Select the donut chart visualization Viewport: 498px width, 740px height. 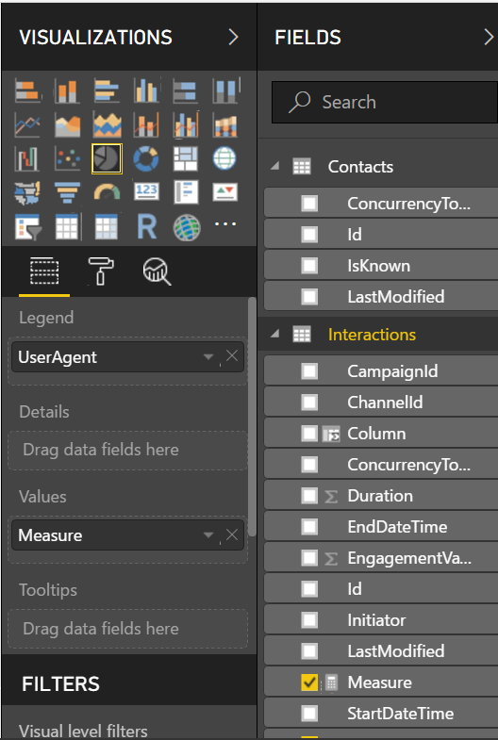click(x=146, y=158)
